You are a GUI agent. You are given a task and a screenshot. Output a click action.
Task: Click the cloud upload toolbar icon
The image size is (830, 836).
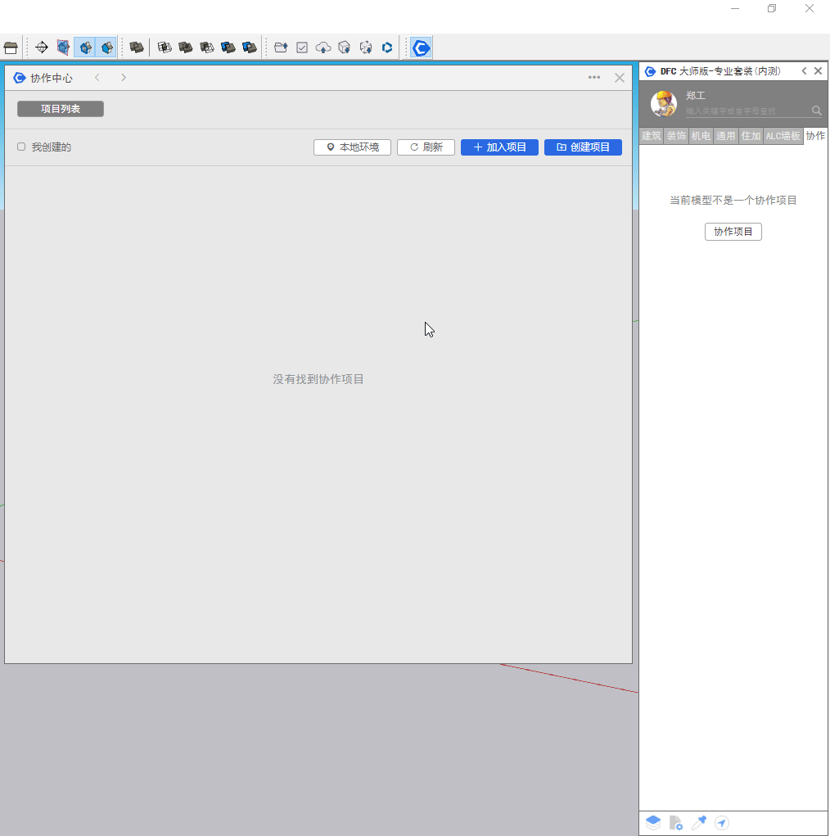tap(323, 47)
